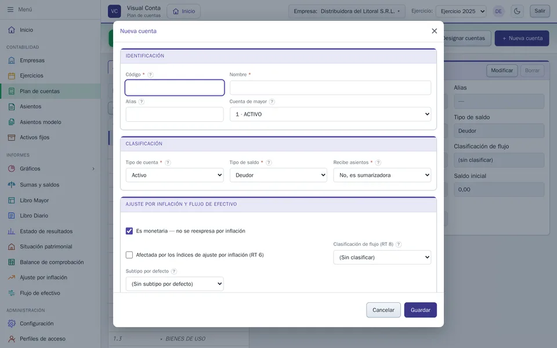Click the Ejercicios calendar icon
This screenshot has width=557, height=348.
[12, 75]
